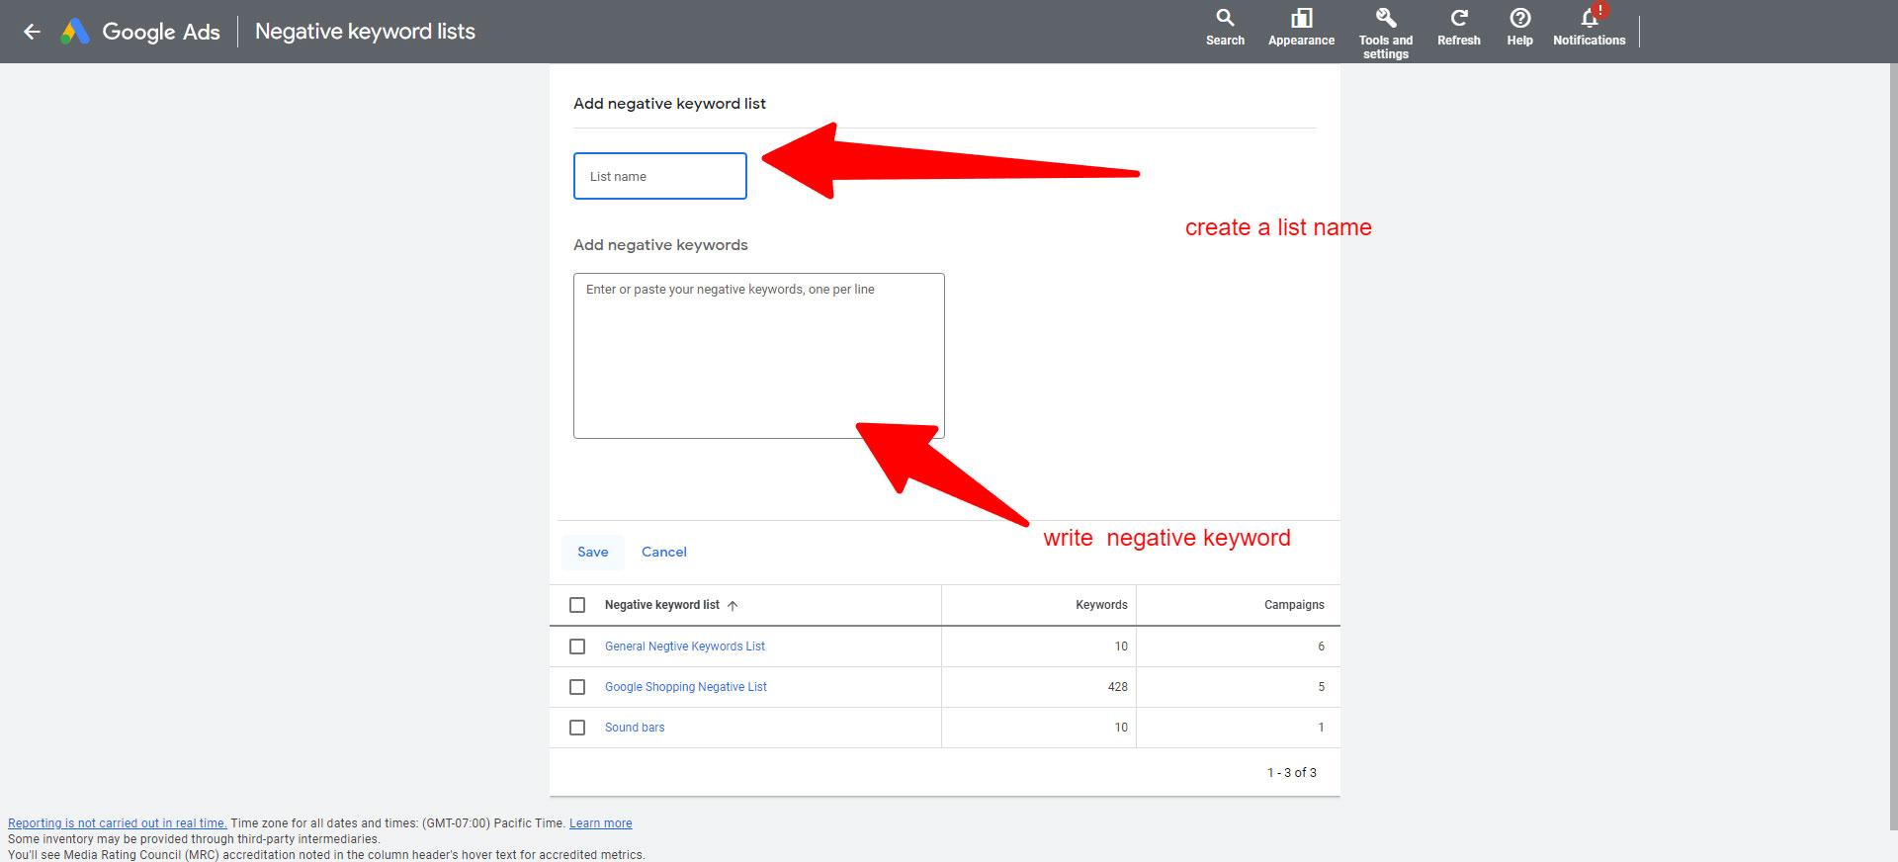Check the General Negtive Keywords List row
1898x862 pixels.
[577, 646]
